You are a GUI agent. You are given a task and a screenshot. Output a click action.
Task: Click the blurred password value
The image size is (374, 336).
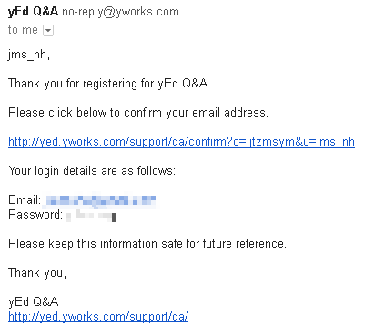pos(92,215)
